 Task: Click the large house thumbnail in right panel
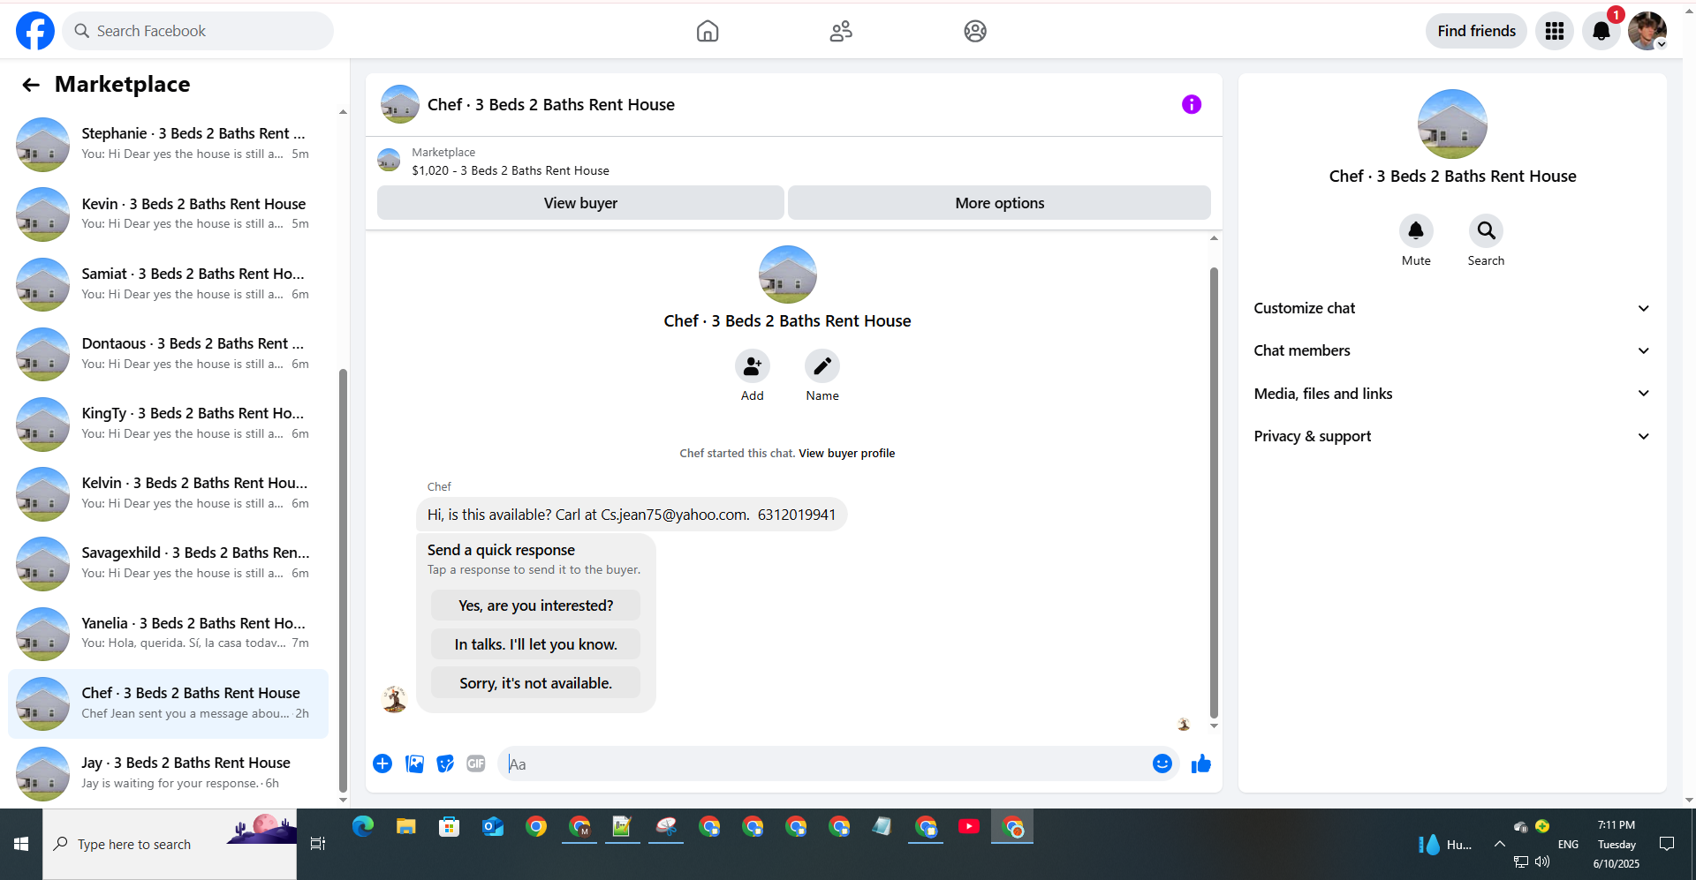pos(1452,124)
